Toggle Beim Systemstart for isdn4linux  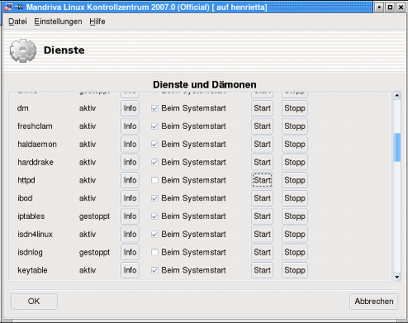click(154, 235)
